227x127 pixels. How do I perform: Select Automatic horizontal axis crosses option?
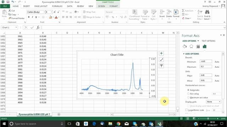188,90
